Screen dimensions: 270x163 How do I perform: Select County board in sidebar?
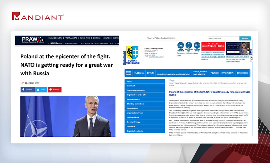coord(145,108)
